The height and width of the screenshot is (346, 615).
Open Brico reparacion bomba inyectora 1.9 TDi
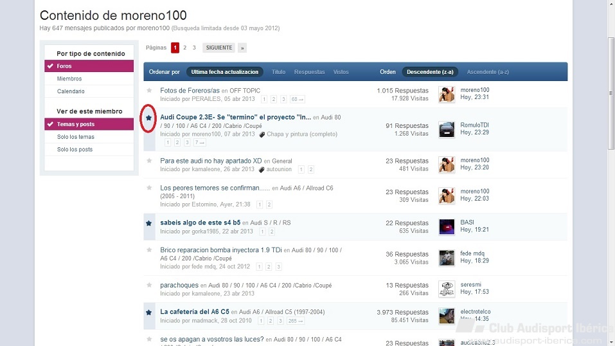221,250
